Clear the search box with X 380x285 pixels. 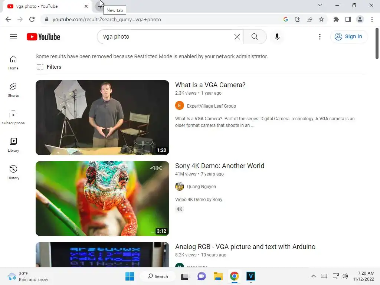point(237,37)
